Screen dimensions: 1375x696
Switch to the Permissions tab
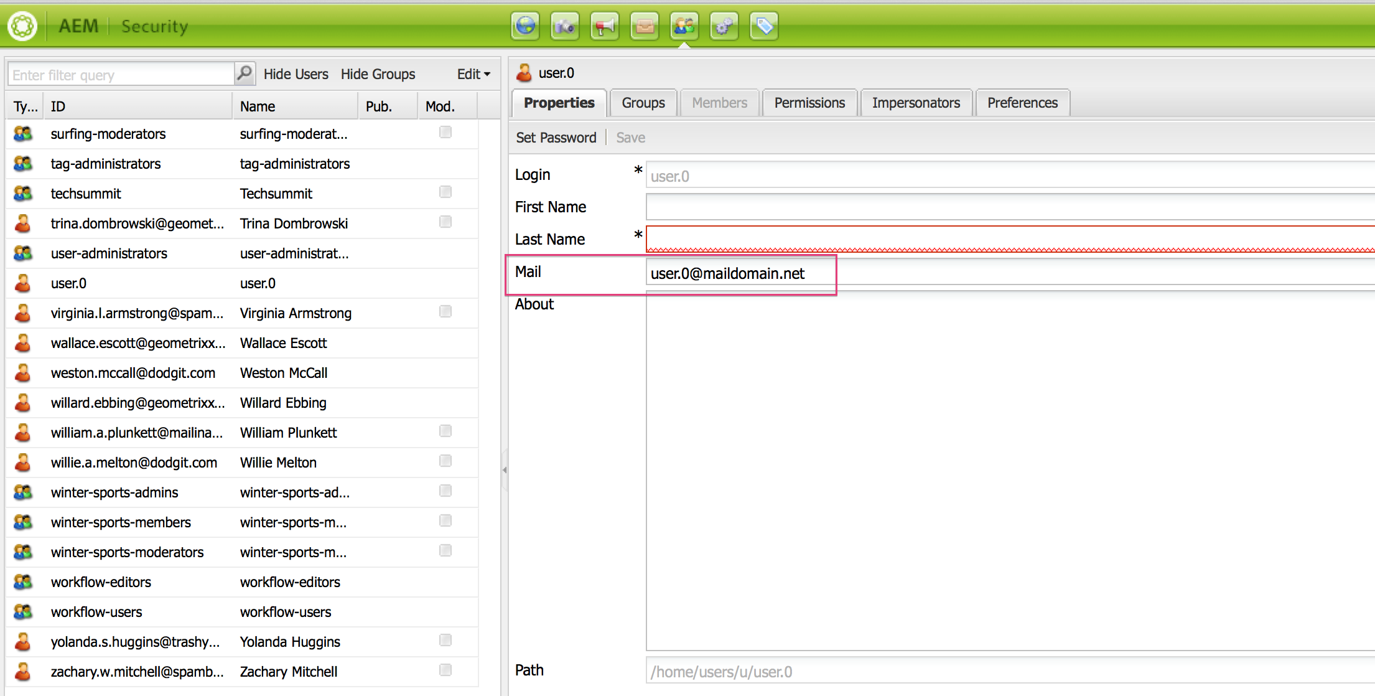(x=809, y=103)
